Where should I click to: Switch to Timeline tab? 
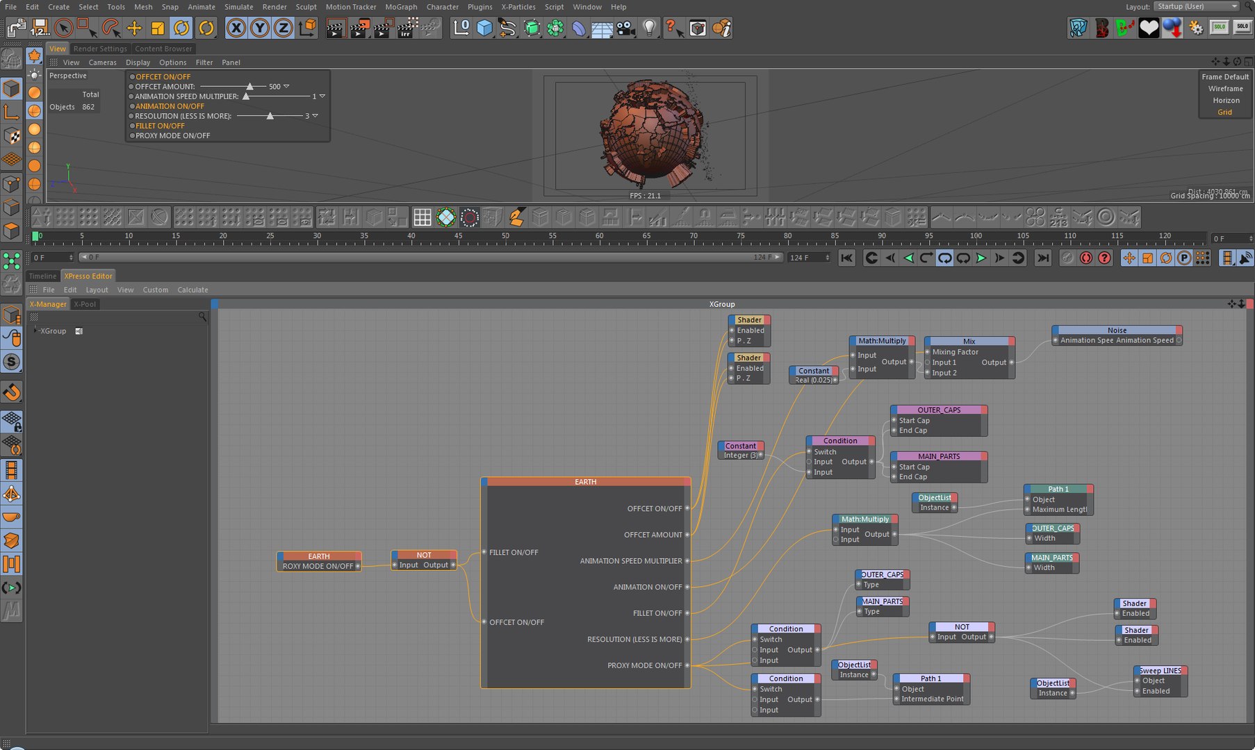pos(42,276)
